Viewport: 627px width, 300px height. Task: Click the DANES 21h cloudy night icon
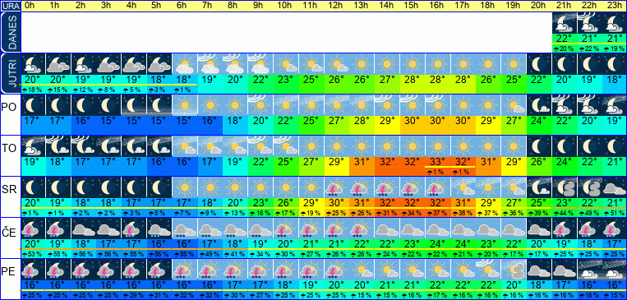coord(565,24)
